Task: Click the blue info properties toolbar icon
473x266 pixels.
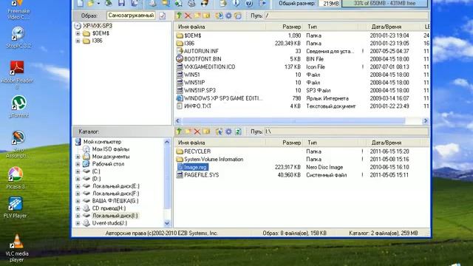Action: click(236, 3)
